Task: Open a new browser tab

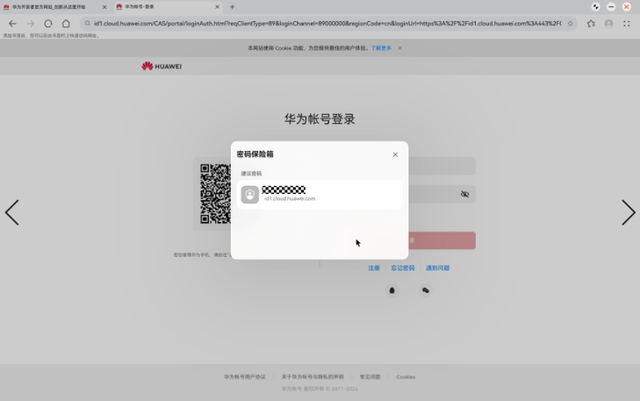Action: tap(232, 7)
